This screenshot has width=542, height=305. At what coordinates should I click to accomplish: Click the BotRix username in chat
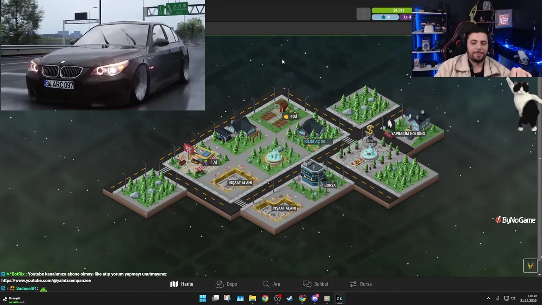click(18, 274)
